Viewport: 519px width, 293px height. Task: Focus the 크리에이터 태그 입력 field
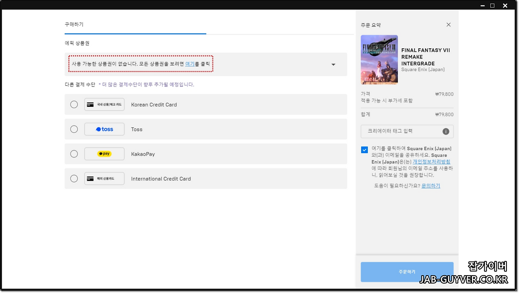pyautogui.click(x=407, y=131)
